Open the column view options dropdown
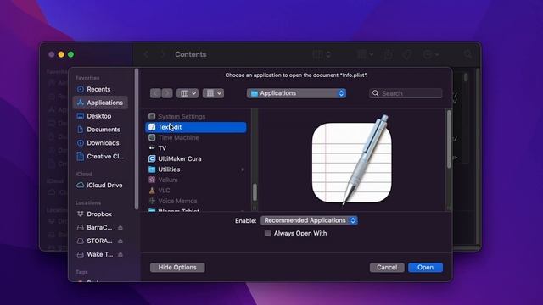This screenshot has height=305, width=543. [x=188, y=93]
